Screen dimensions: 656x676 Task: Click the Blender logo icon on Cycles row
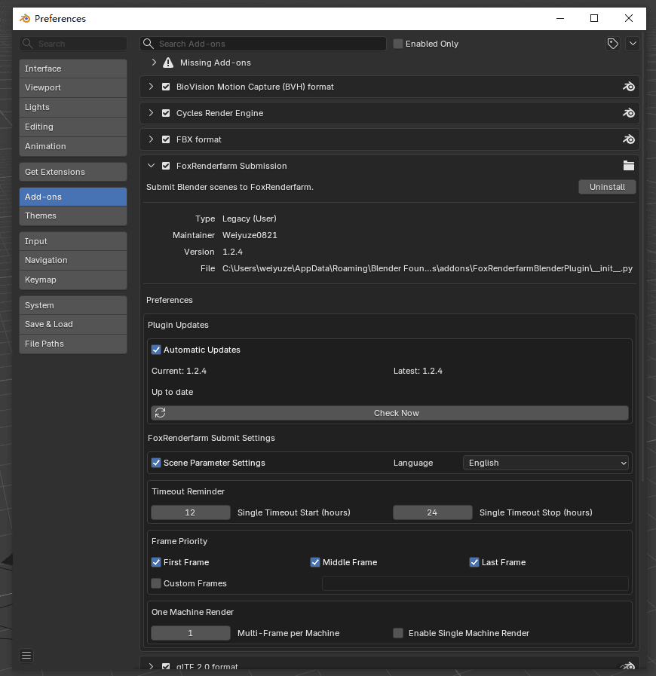[x=629, y=113]
